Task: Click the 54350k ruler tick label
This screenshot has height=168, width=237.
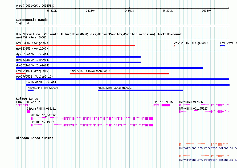Action: pyautogui.click(x=168, y=11)
